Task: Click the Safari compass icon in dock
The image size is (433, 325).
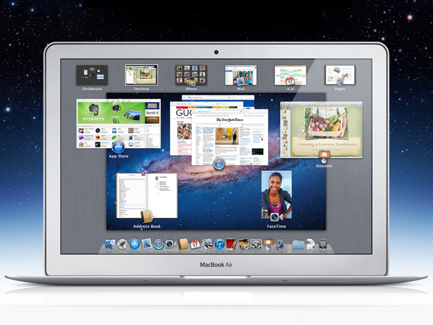Action: tap(158, 244)
